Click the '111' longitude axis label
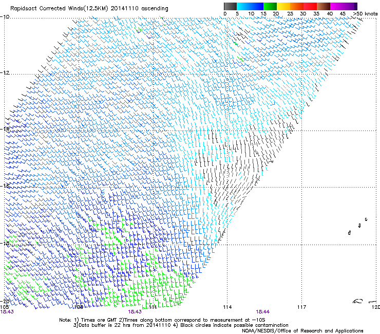The height and width of the screenshot is (334, 380). coord(153,307)
